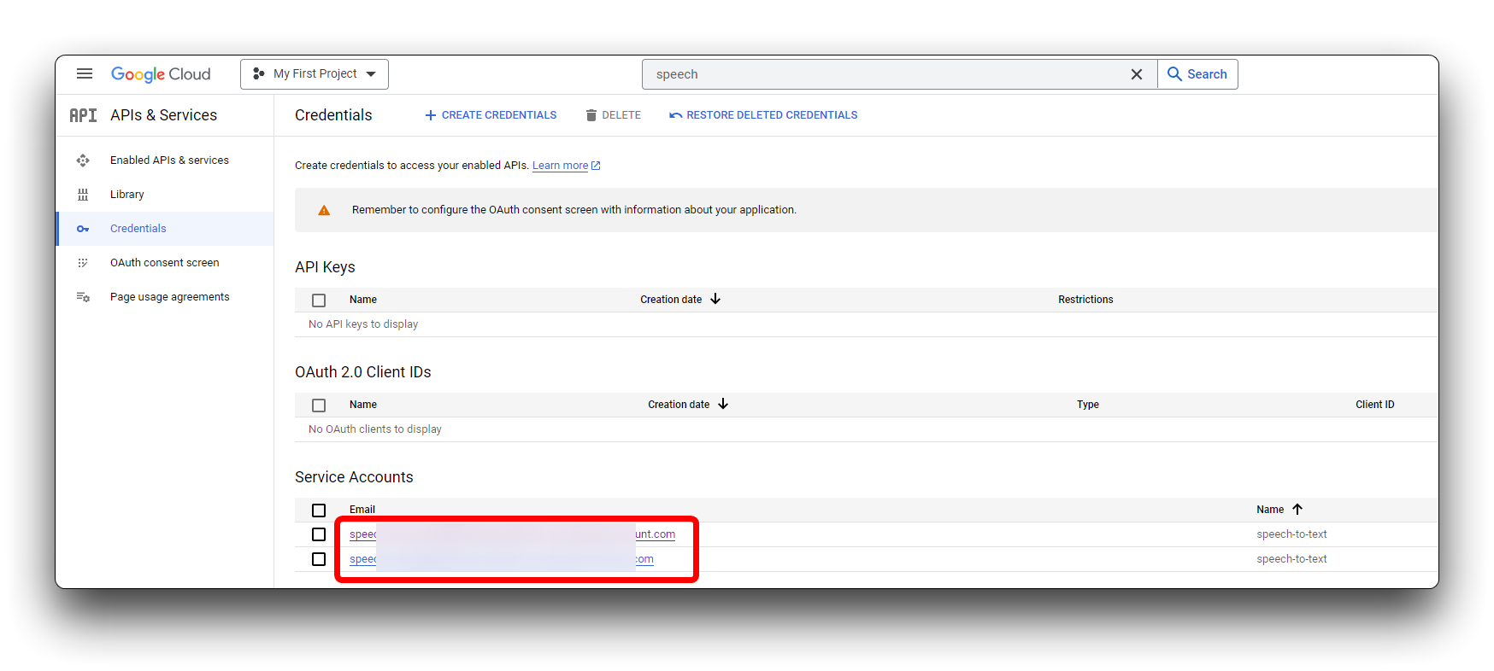The width and height of the screenshot is (1494, 671).
Task: Click RESTORE DELETED CREDENTIALS
Action: click(763, 115)
